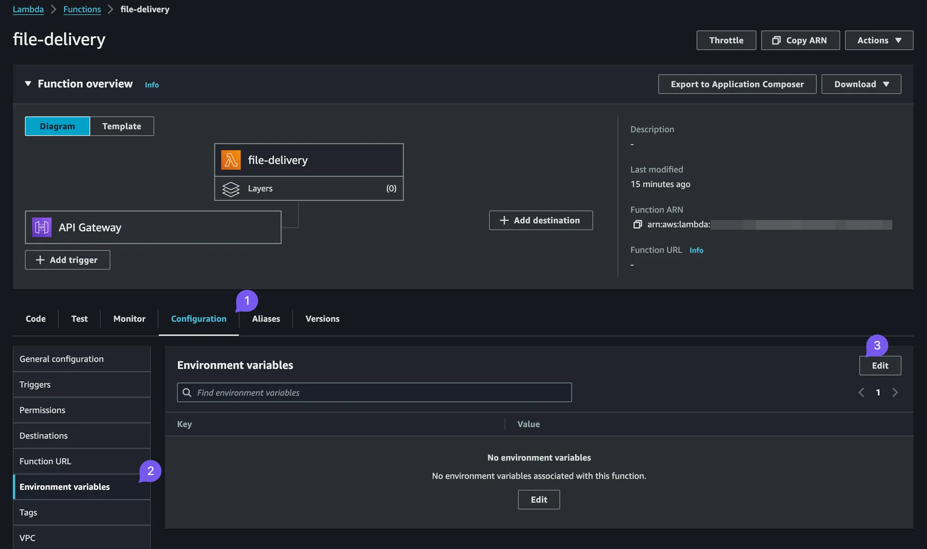Screen dimensions: 927x549
Task: Select Triggers in the sidebar
Action: 82,385
